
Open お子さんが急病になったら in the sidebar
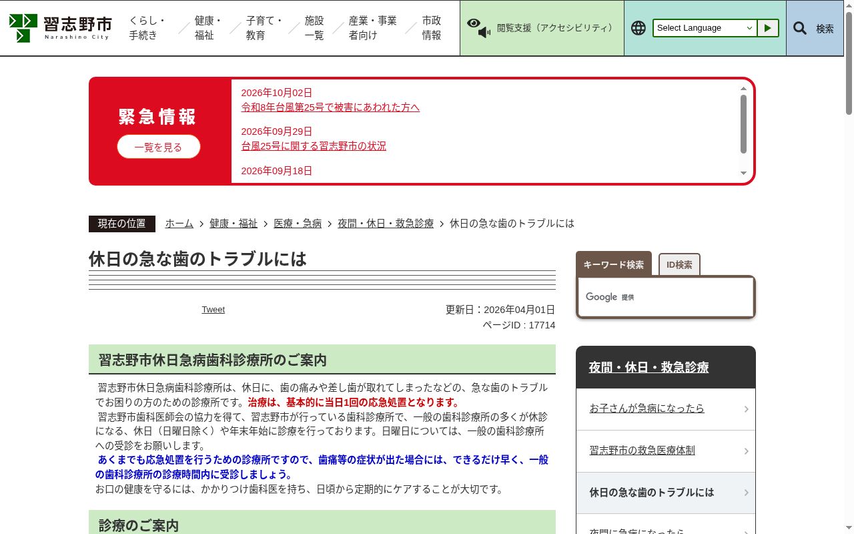[x=666, y=409]
